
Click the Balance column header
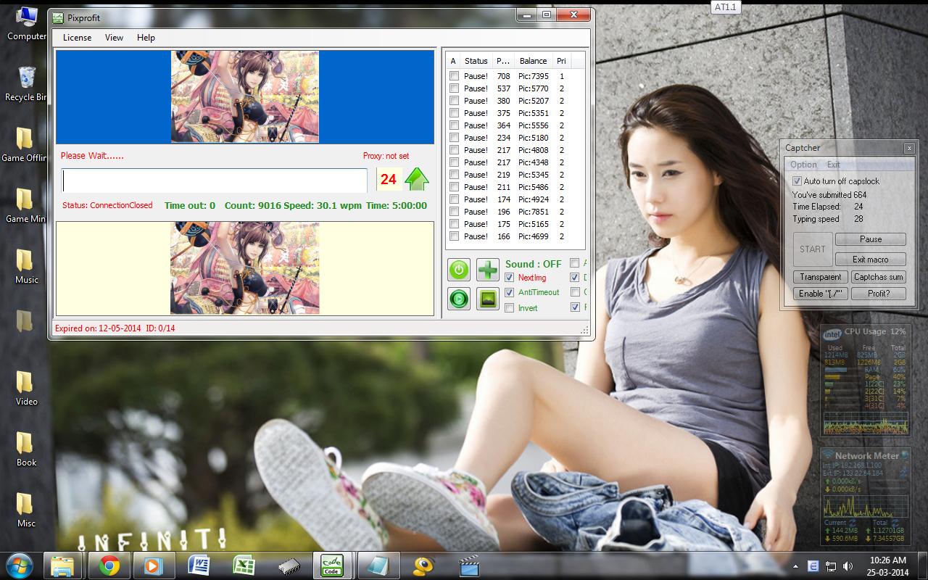point(533,61)
